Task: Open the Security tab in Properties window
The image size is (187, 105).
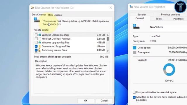Action: 141,15
